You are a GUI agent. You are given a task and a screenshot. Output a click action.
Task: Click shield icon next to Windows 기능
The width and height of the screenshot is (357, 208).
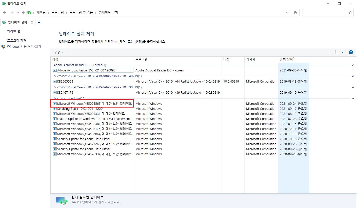[x=3, y=46]
